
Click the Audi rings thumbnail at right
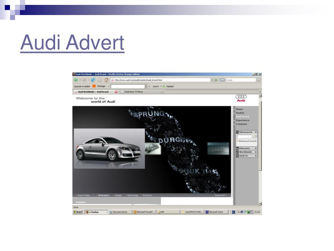pyautogui.click(x=218, y=149)
